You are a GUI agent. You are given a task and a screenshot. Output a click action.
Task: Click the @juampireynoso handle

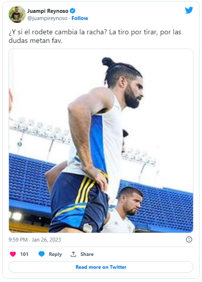(x=47, y=18)
